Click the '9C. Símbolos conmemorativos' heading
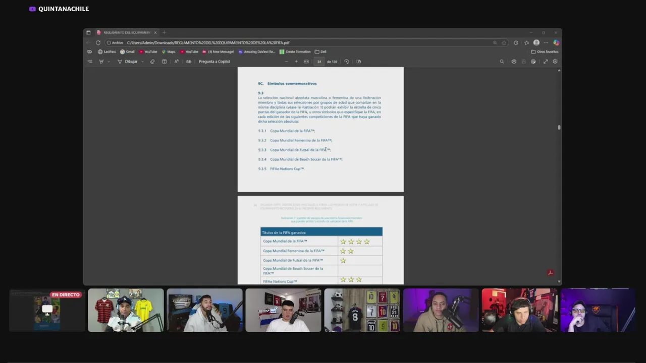This screenshot has width=646, height=363. 287,83
